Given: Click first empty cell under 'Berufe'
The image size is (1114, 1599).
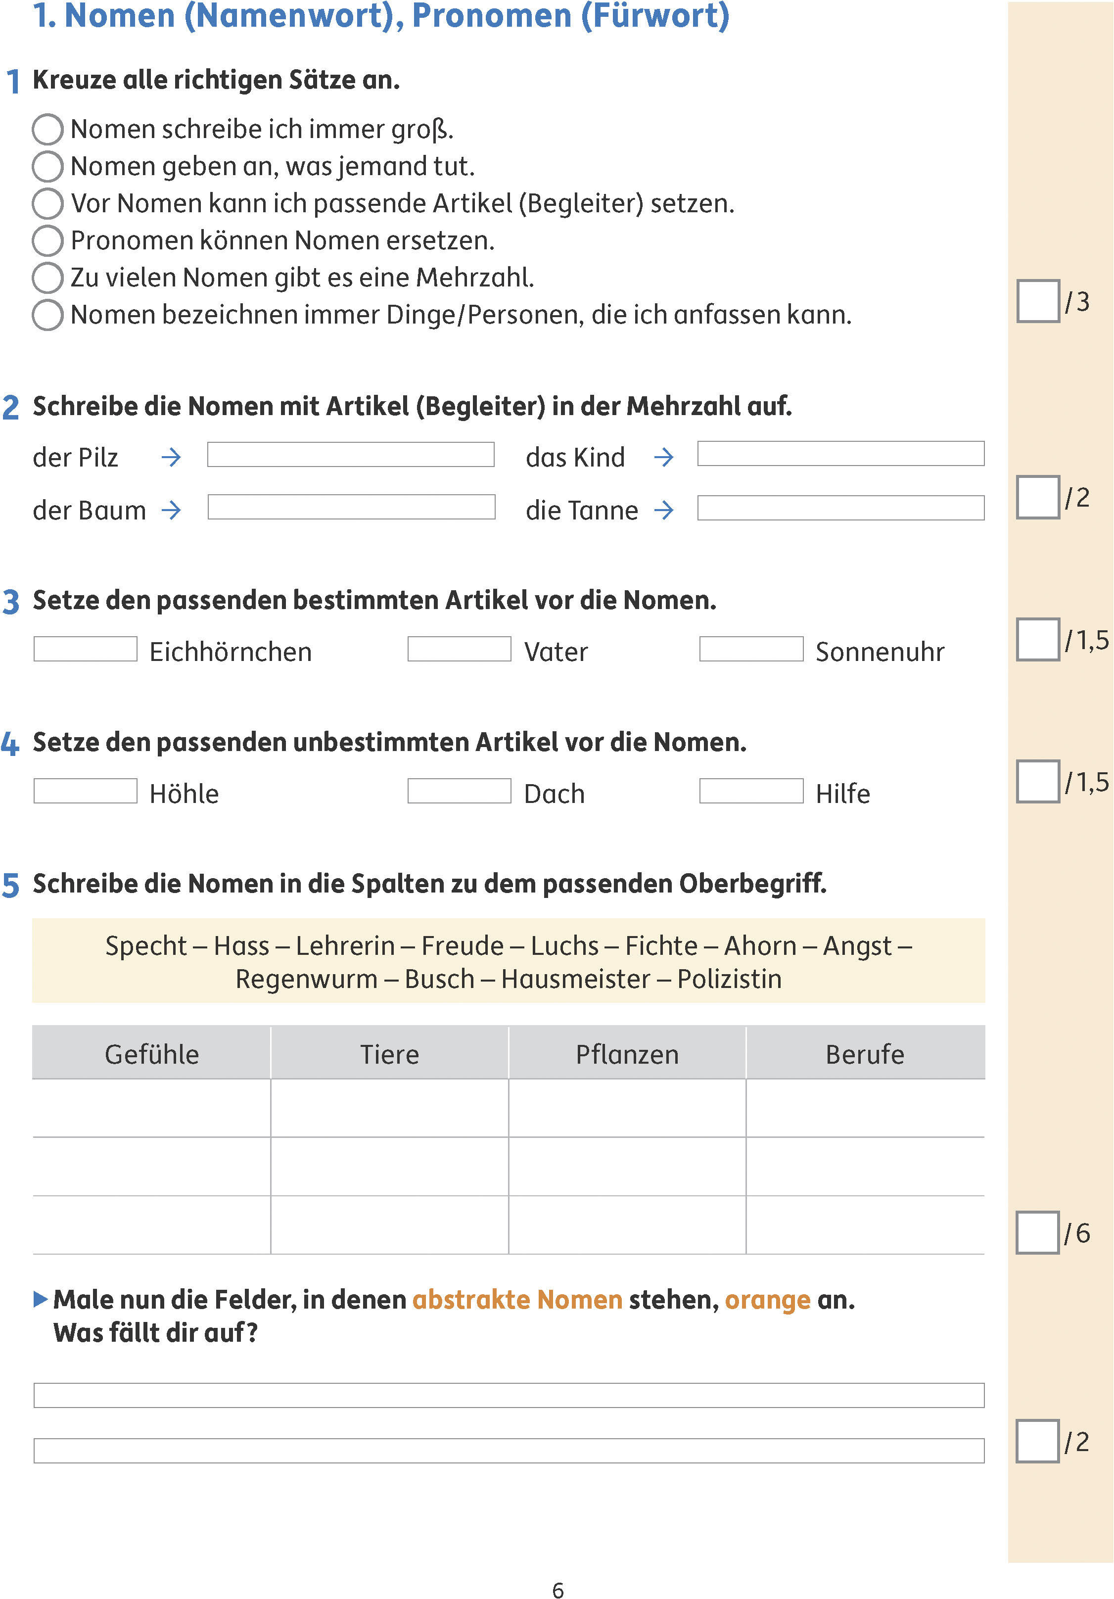Looking at the screenshot, I should tap(866, 1109).
